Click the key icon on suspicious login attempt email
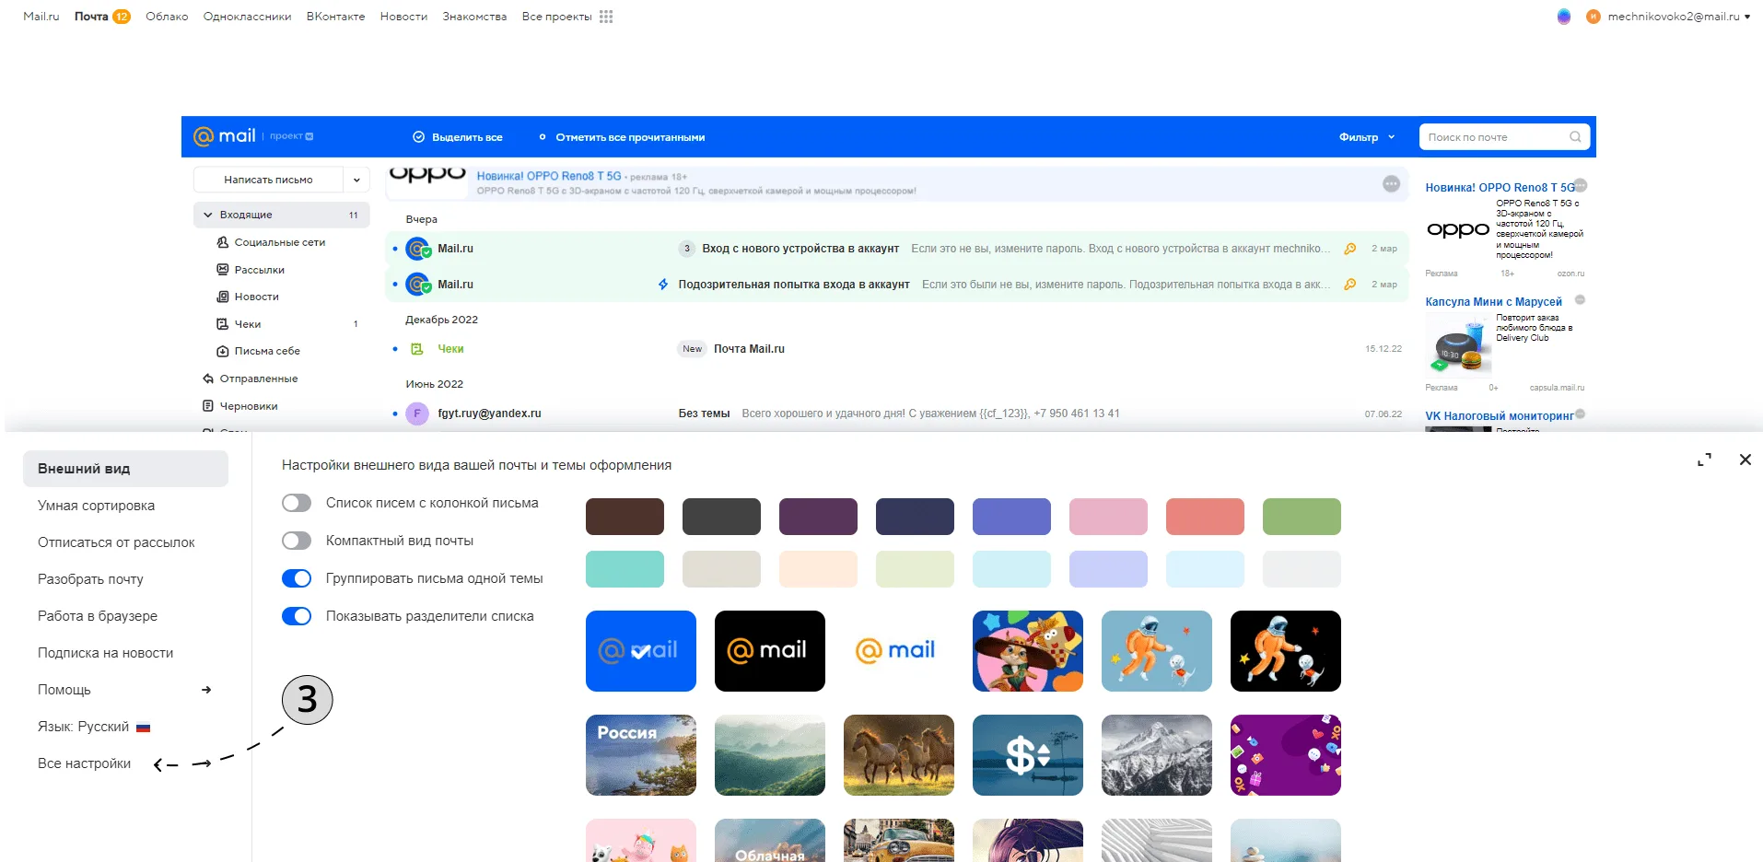 pos(1350,285)
